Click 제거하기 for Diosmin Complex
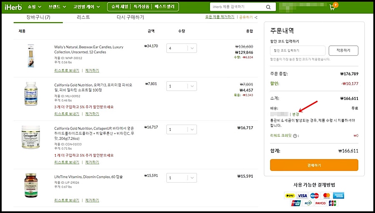 tap(92, 200)
